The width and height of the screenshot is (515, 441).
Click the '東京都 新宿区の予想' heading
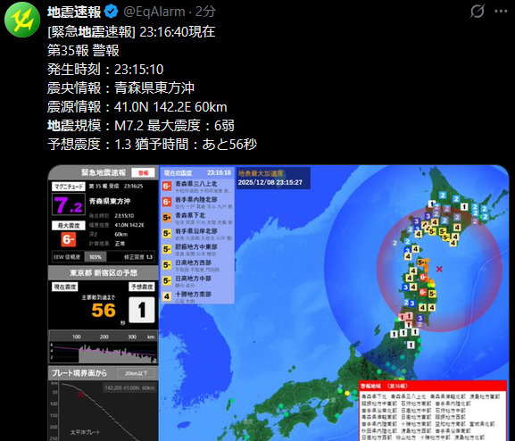(x=104, y=273)
